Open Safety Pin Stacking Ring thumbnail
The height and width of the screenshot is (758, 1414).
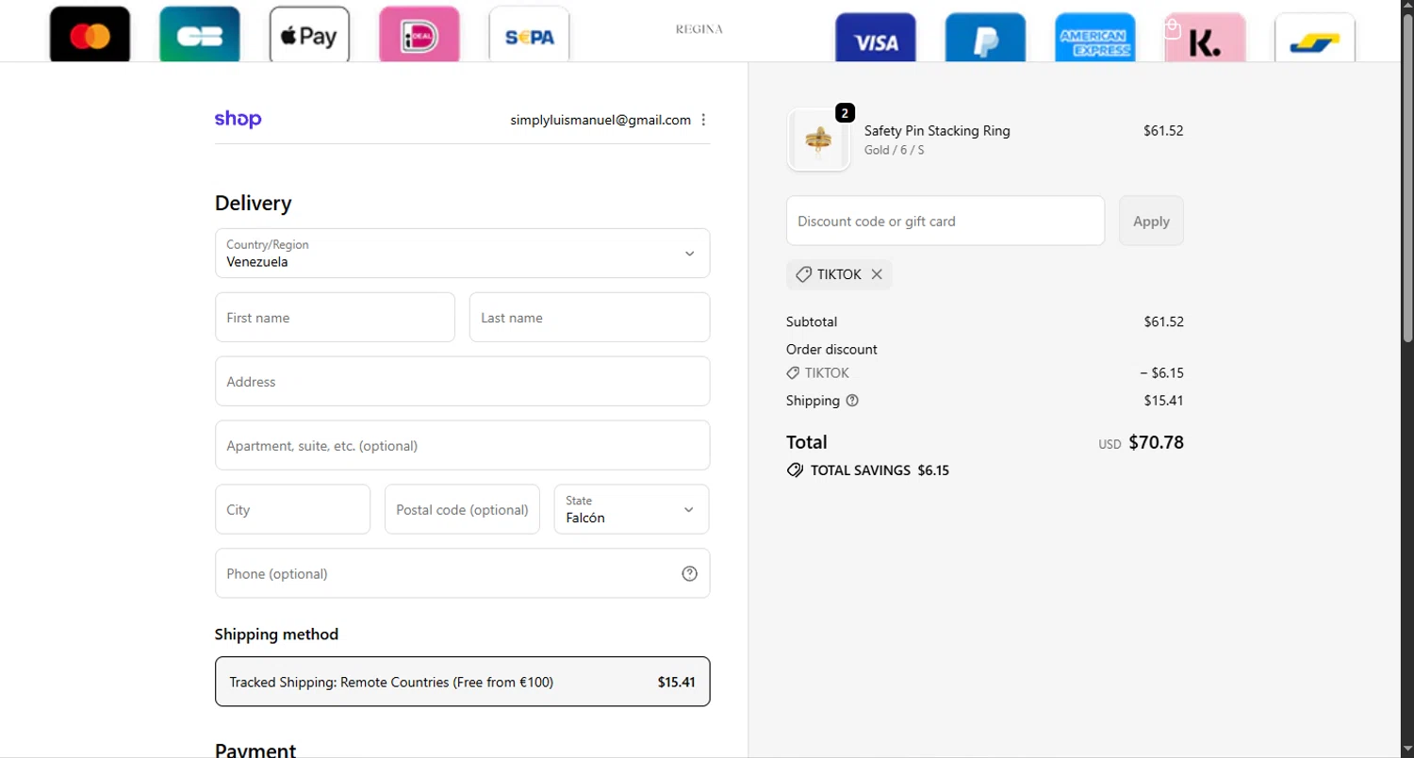pyautogui.click(x=818, y=140)
